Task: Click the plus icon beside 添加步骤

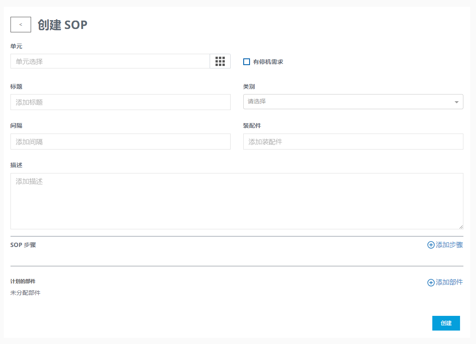Action: [431, 245]
